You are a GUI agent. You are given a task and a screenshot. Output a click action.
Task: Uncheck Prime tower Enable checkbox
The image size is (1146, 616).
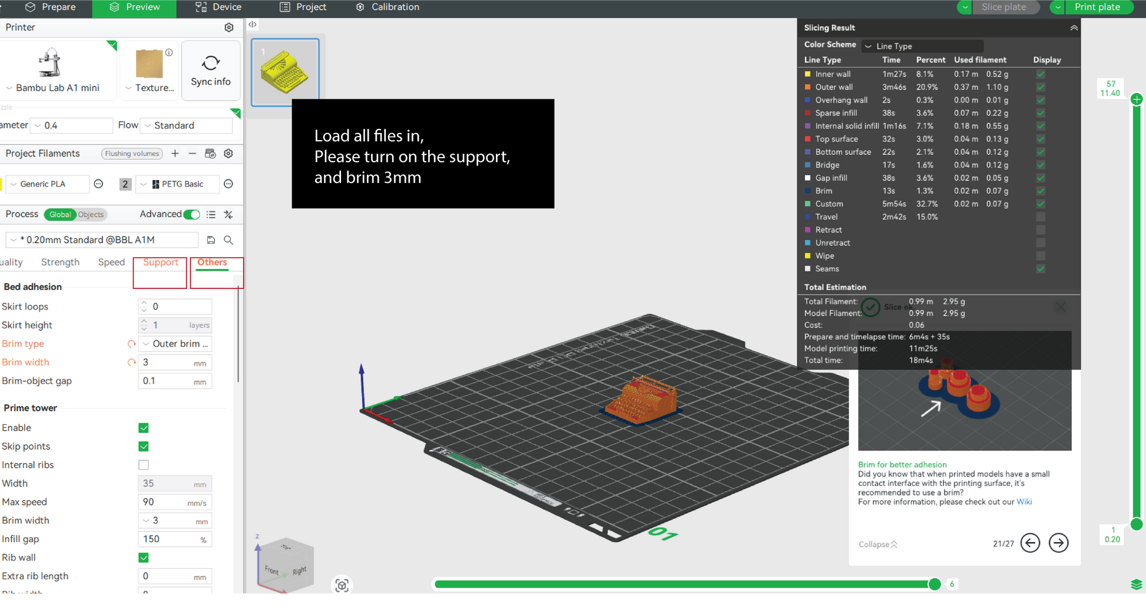[144, 428]
